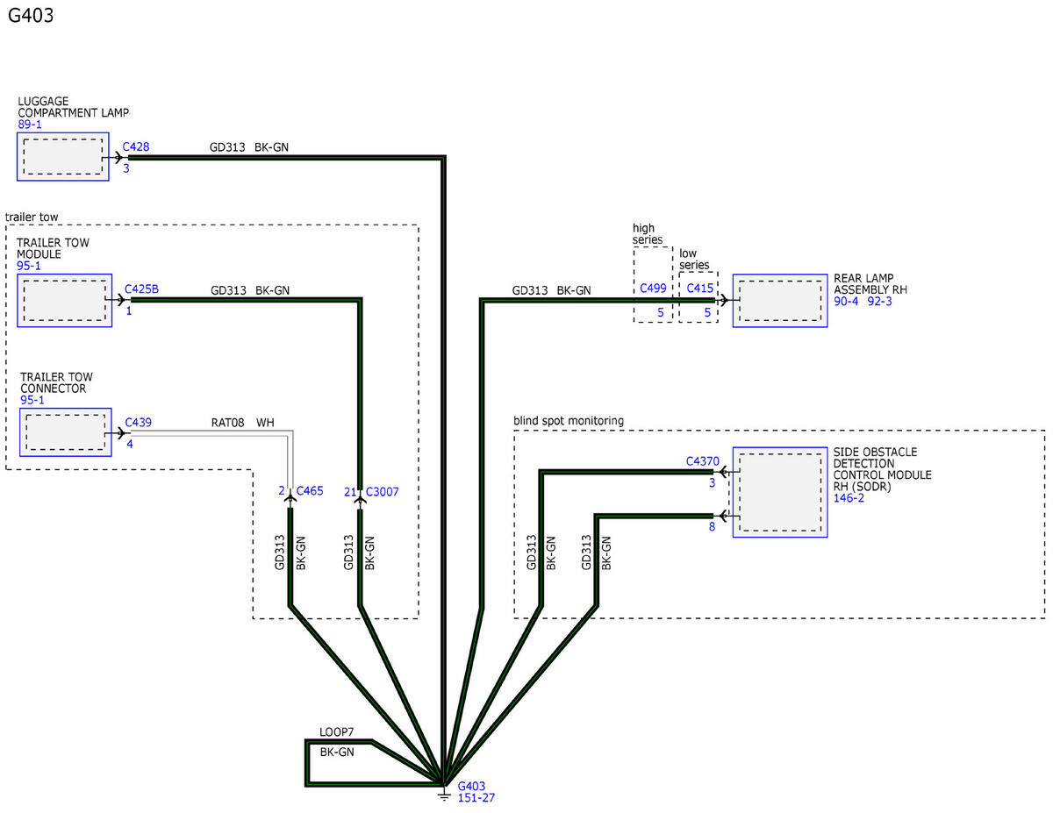Open the C465 inline connector link

pos(310,491)
